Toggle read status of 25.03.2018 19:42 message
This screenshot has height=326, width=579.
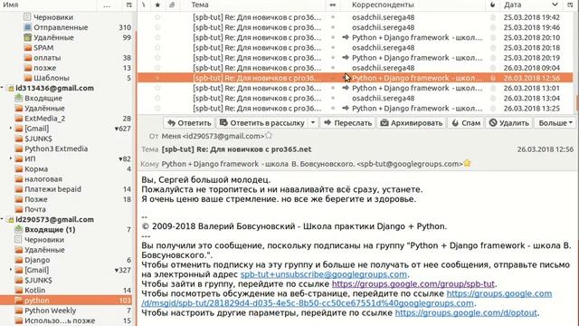(333, 17)
